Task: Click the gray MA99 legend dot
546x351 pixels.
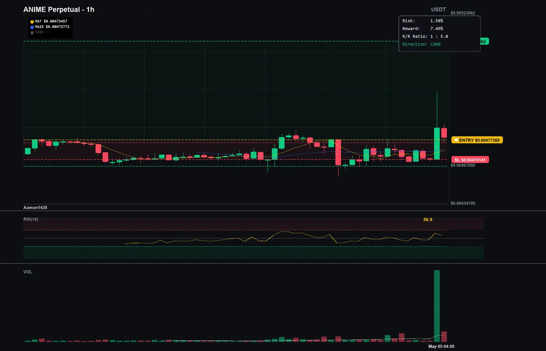Action: (x=32, y=33)
